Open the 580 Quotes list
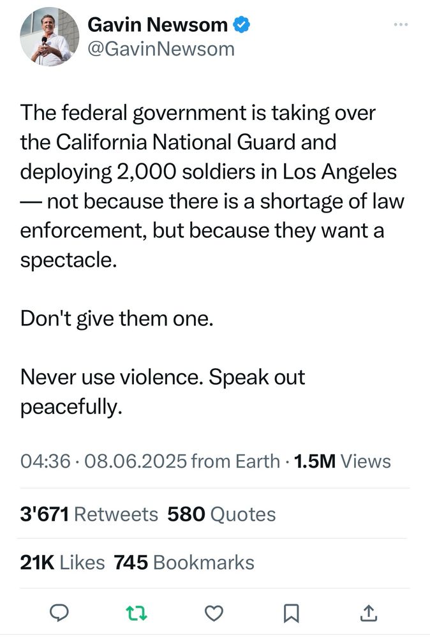This screenshot has width=430, height=638. (221, 514)
